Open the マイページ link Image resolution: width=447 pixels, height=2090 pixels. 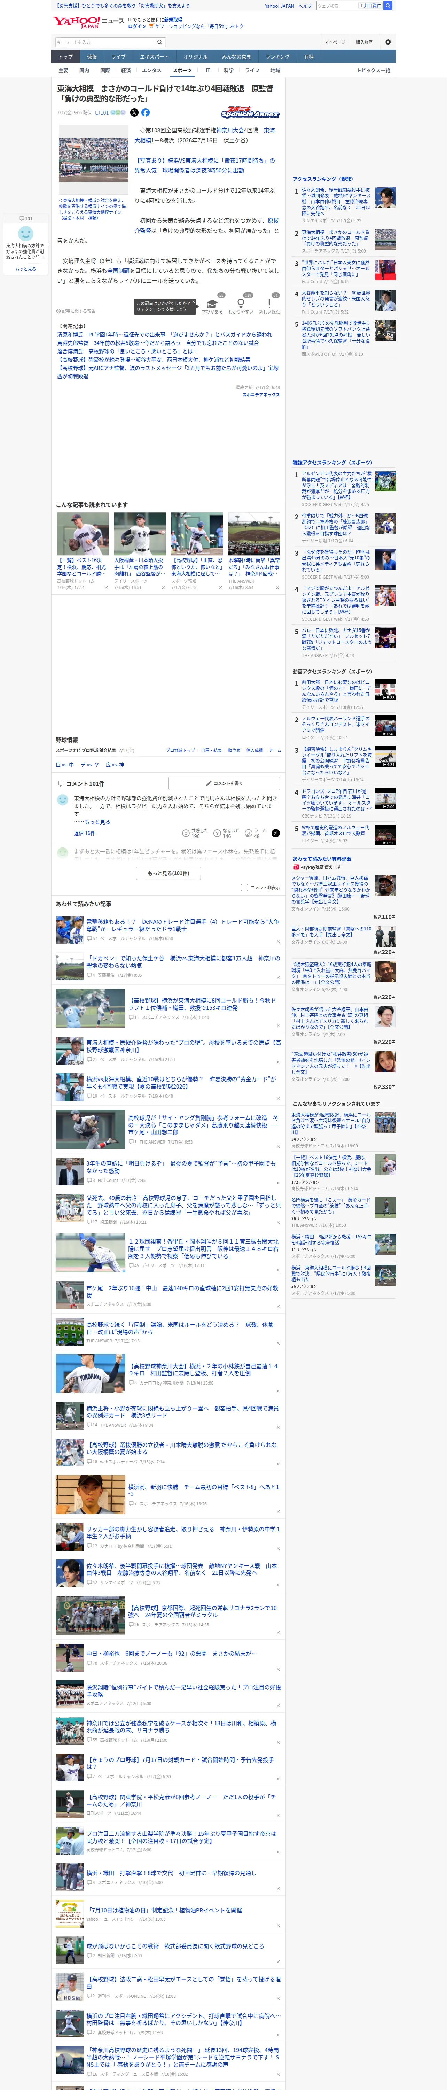pos(335,42)
